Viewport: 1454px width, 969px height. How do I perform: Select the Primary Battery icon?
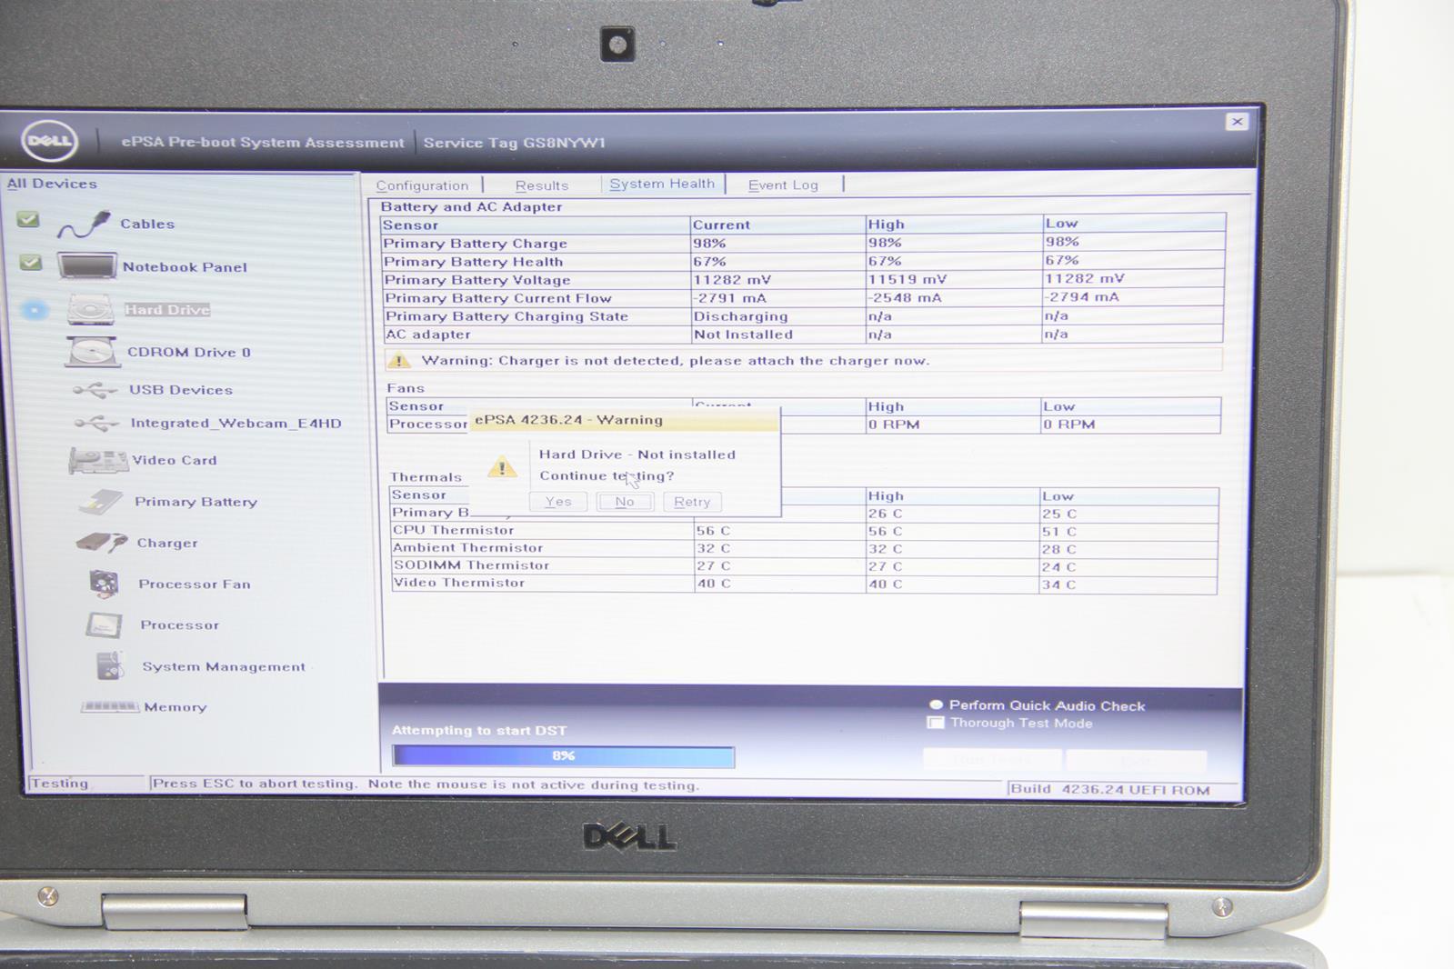pos(101,502)
